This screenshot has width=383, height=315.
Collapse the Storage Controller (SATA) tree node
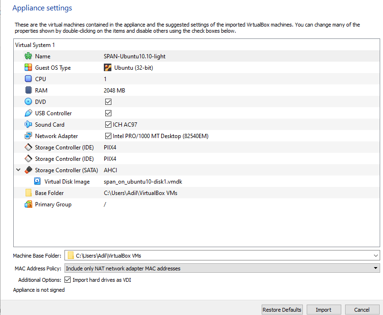point(18,170)
